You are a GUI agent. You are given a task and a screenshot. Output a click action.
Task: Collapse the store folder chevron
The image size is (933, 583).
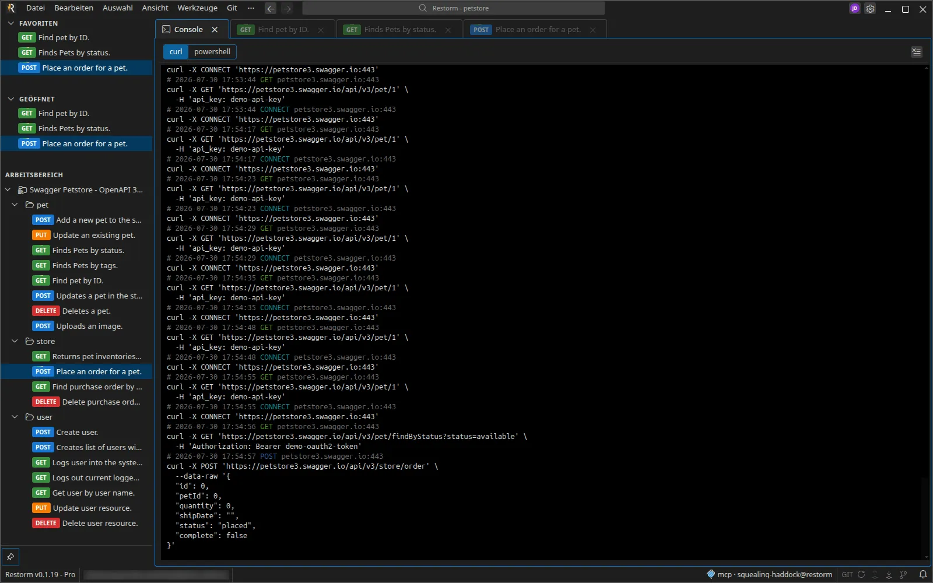(x=15, y=342)
